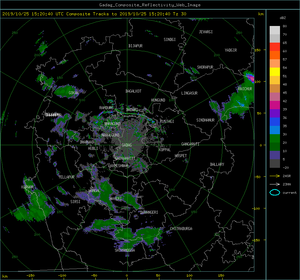Click the KUSTAGI city label
Image resolution: width=300 pixels, height=280 pixels.
tap(167, 122)
